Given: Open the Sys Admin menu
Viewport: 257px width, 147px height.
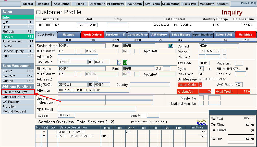Looking at the screenshot, I should (x=134, y=4).
